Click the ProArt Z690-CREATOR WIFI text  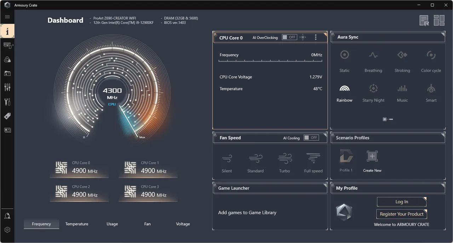[115, 18]
